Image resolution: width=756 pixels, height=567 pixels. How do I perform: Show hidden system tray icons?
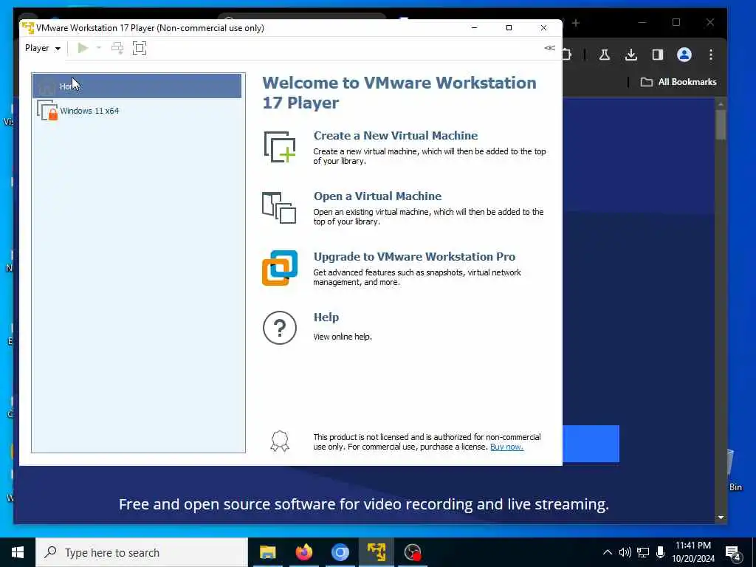coord(608,552)
